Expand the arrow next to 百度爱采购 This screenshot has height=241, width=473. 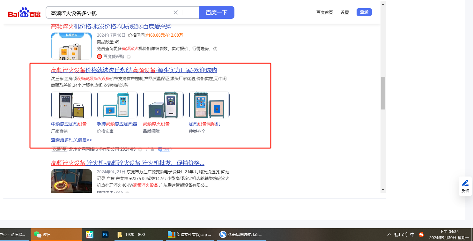[x=129, y=57]
